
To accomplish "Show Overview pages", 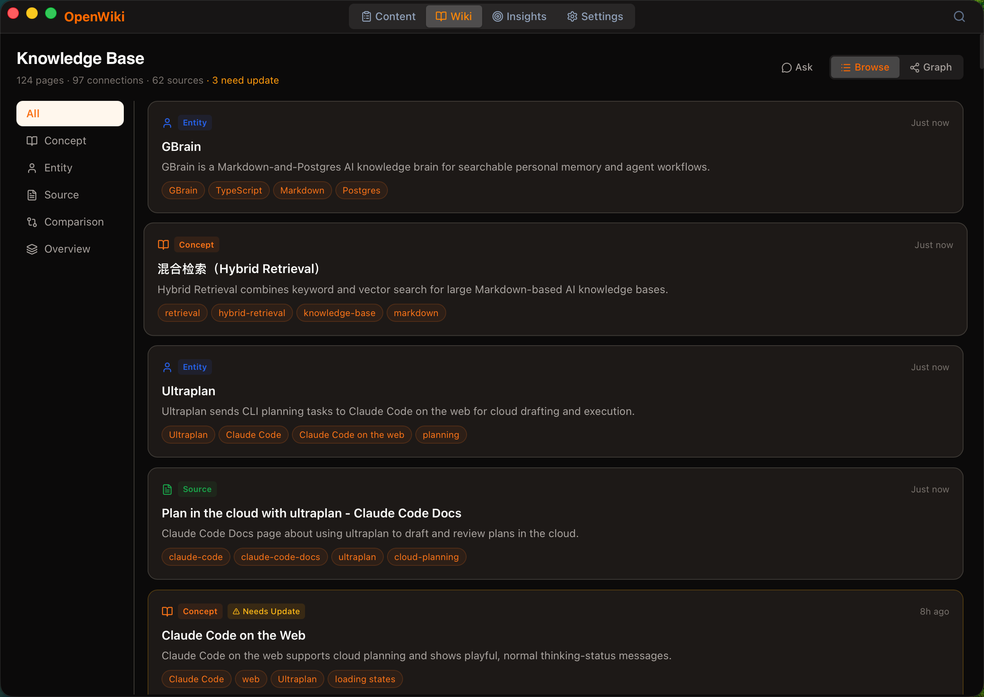I will (x=70, y=249).
